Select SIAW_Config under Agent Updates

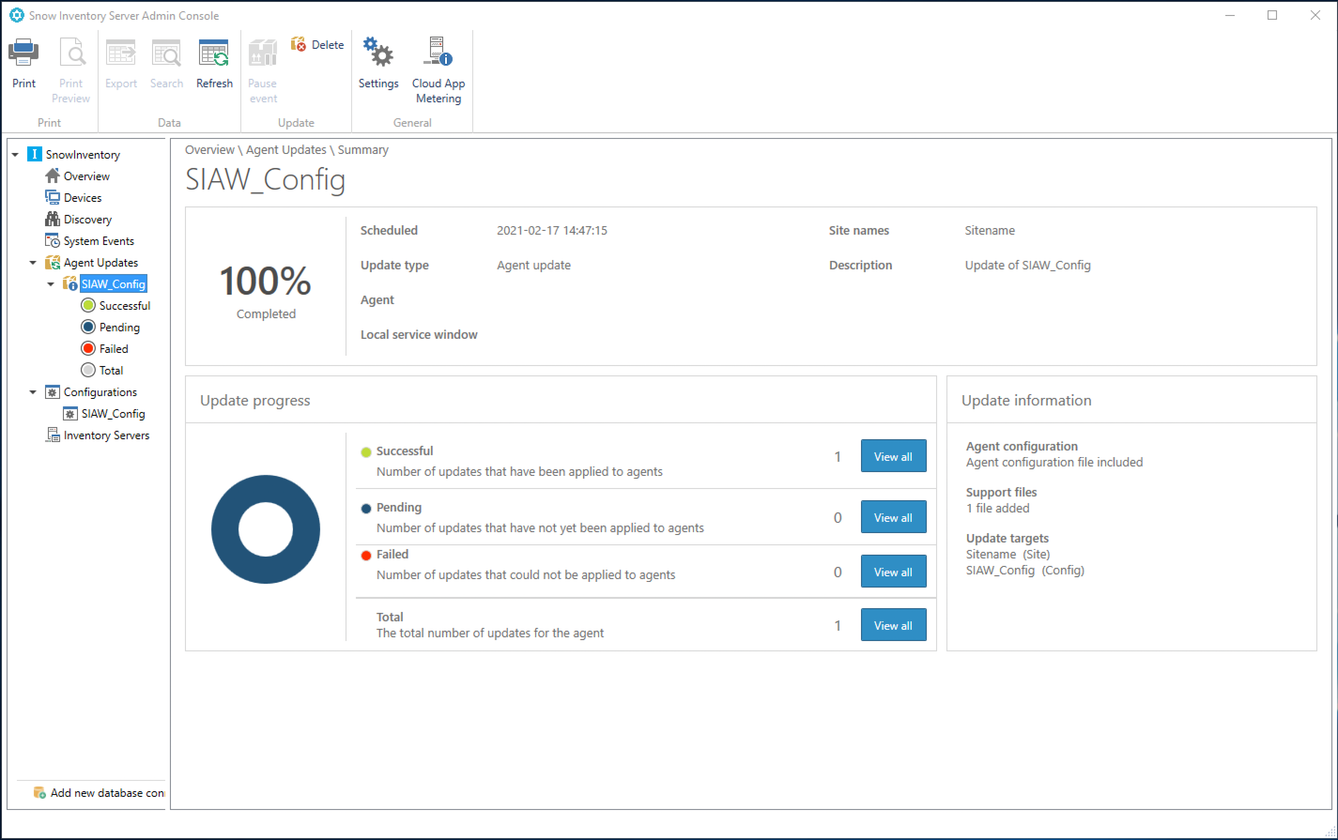coord(113,284)
